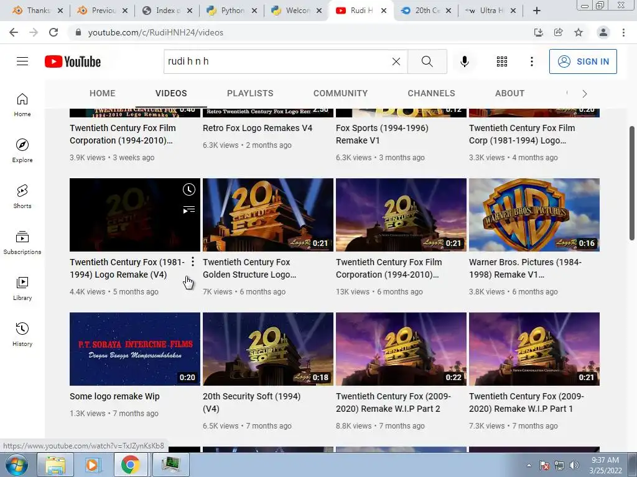Open Windows Explorer from the taskbar
This screenshot has height=477, width=637.
[x=55, y=465]
